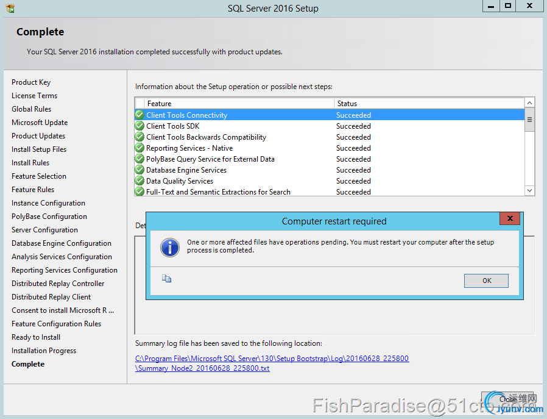Select the Full-Text and Semantic Extractions for Search row
This screenshot has height=419, width=547.
(330, 192)
